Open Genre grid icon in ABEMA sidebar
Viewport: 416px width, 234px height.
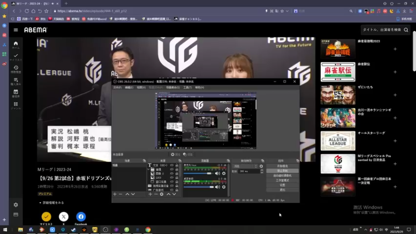[x=16, y=106]
